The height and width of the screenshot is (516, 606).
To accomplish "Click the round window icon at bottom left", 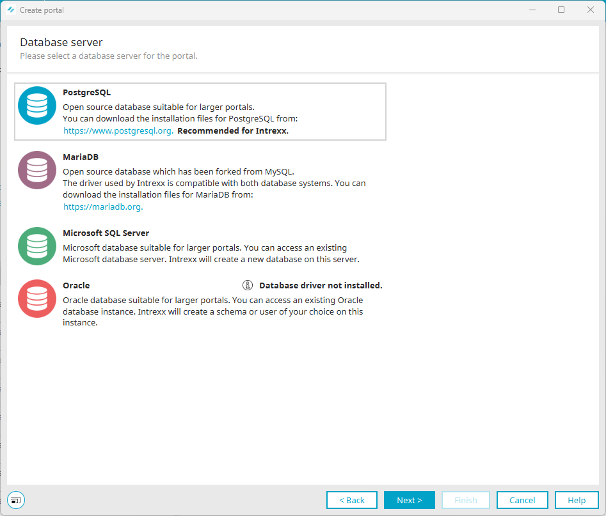I will [x=16, y=500].
